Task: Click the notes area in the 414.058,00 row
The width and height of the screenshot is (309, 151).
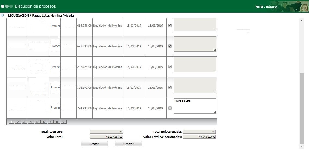Action: [x=195, y=24]
